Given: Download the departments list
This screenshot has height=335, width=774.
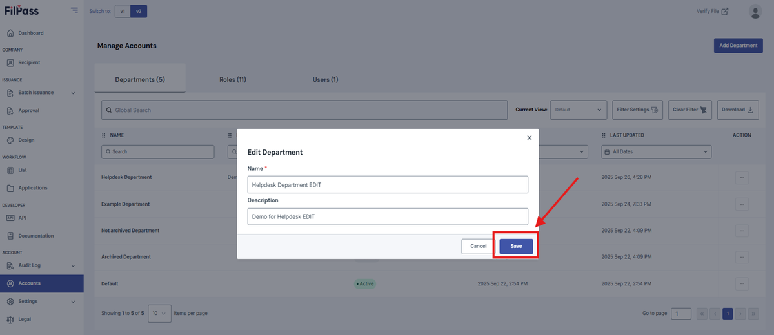Looking at the screenshot, I should 737,110.
